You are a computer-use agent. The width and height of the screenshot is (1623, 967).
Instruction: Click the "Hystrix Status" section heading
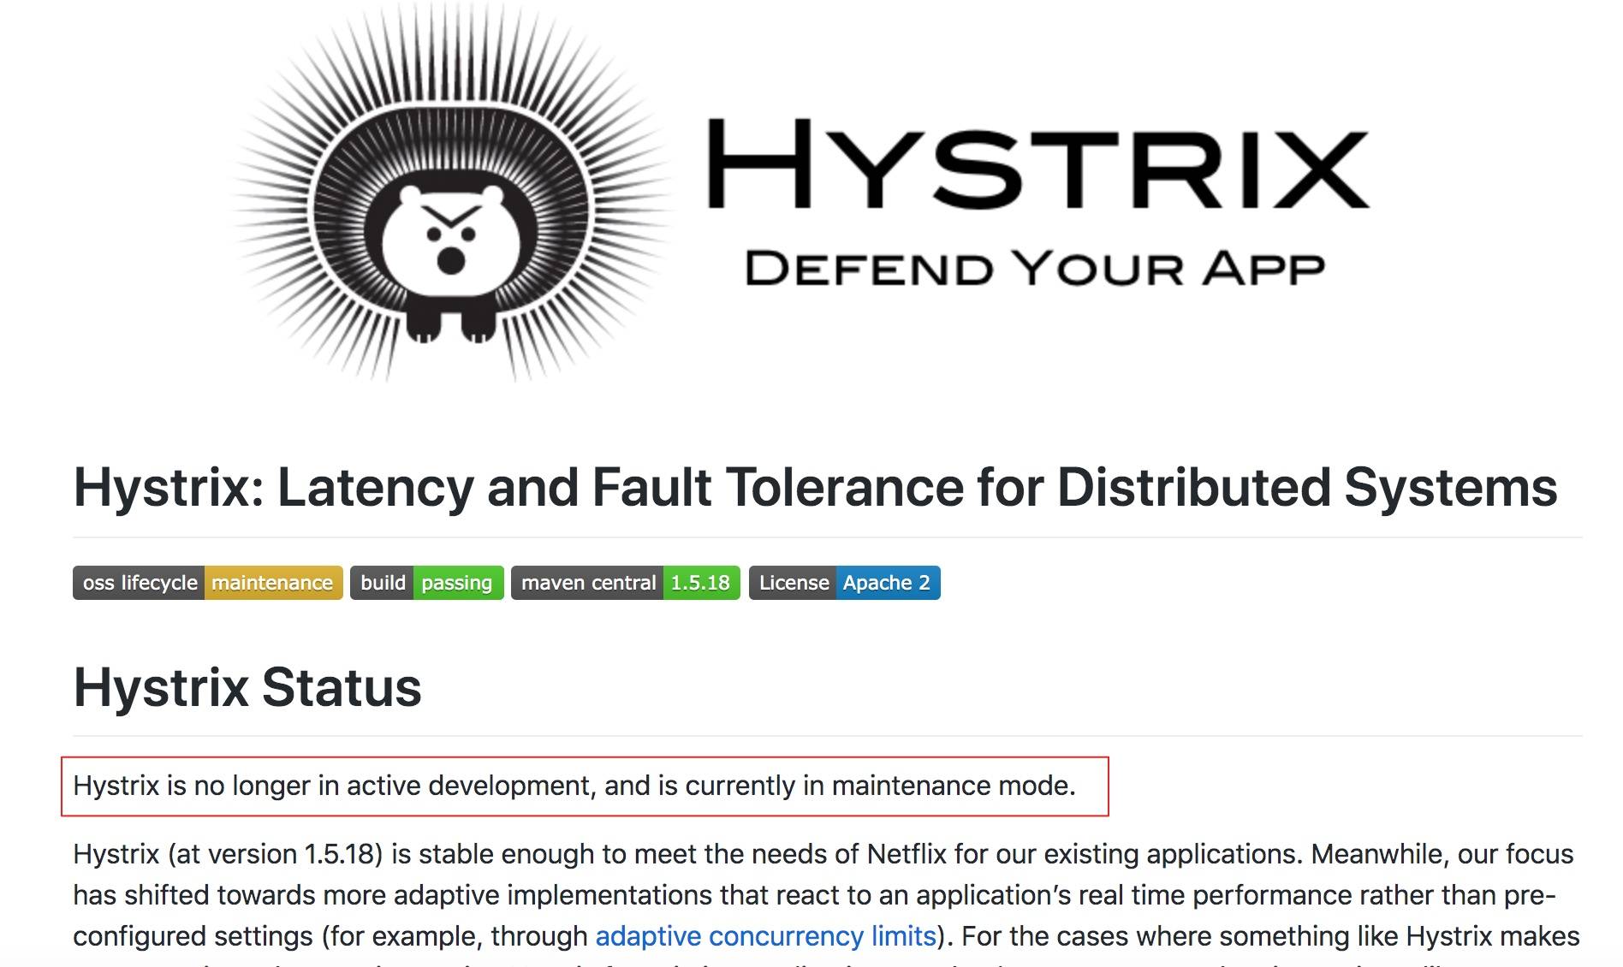point(247,687)
